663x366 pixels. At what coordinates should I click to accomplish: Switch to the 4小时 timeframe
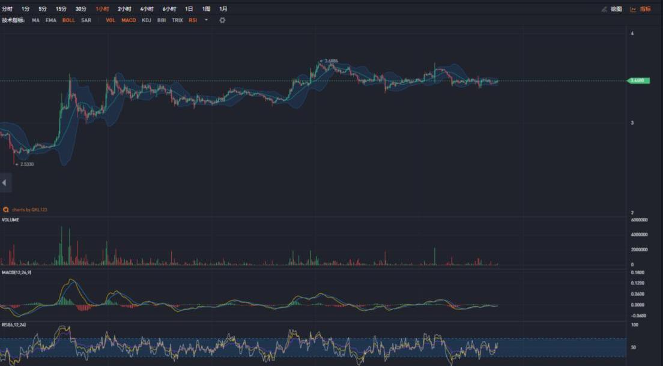coord(147,9)
